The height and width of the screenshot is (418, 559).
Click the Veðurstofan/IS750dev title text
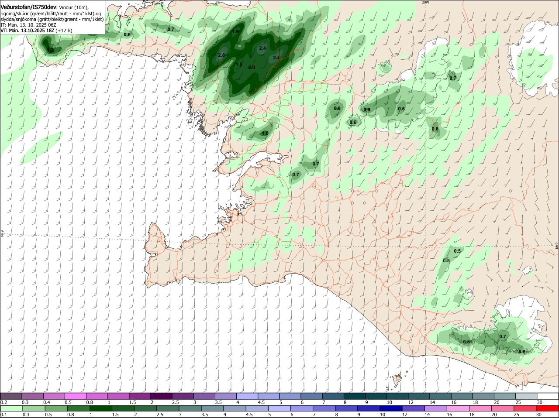tap(28, 7)
